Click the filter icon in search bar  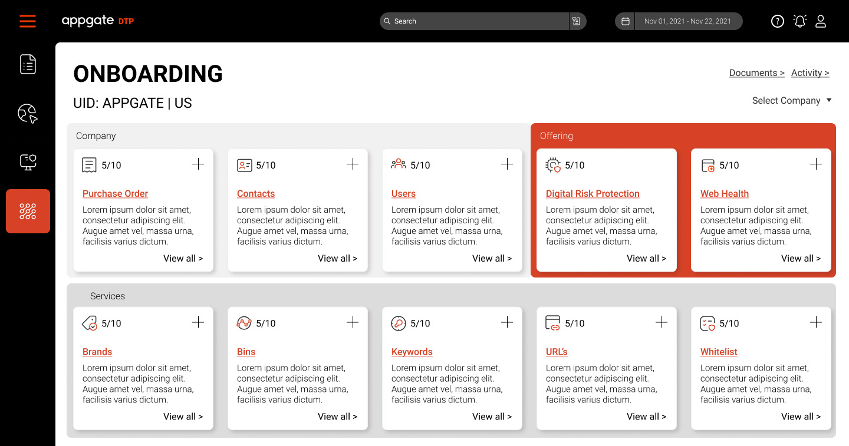(576, 21)
